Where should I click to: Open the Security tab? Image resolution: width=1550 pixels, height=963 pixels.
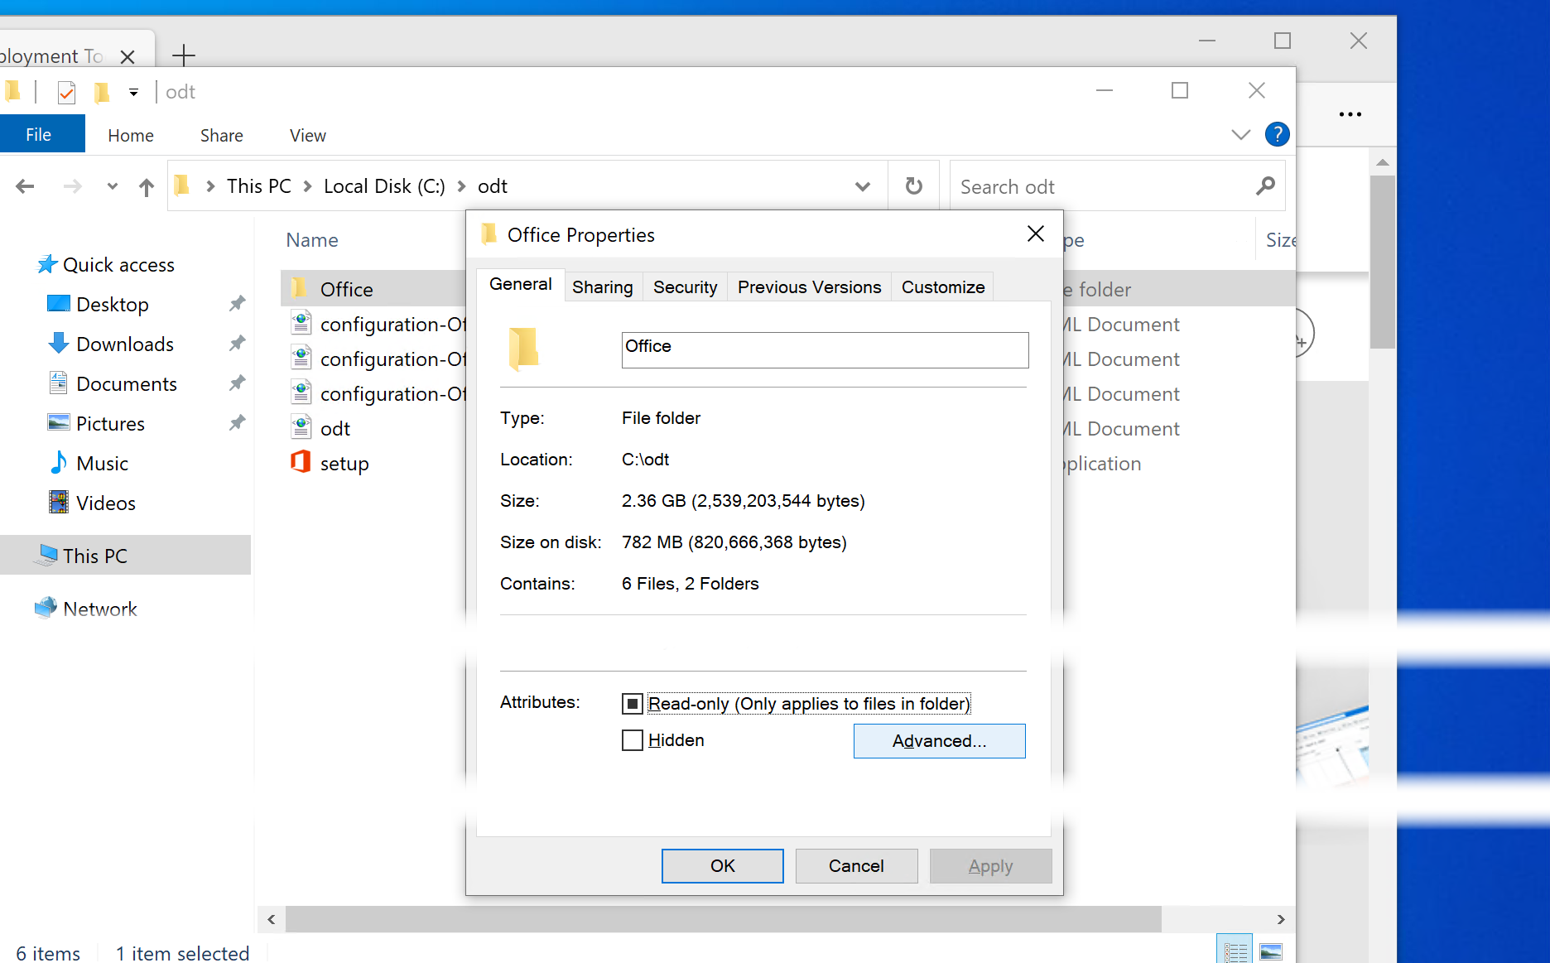coord(685,286)
